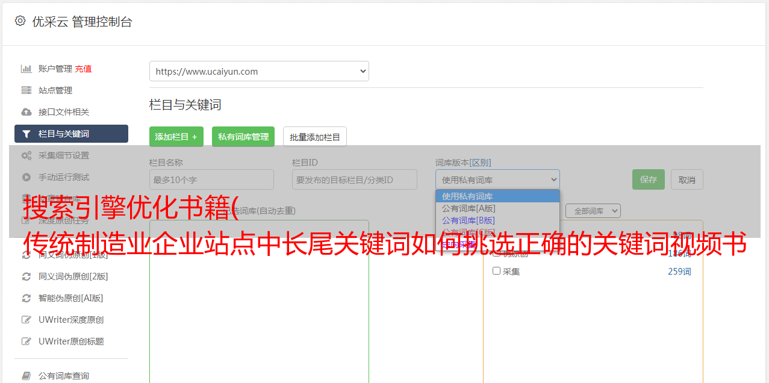Click the server icon for 站点管理

[x=26, y=90]
